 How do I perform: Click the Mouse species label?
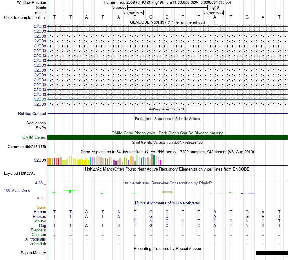(x=40, y=221)
